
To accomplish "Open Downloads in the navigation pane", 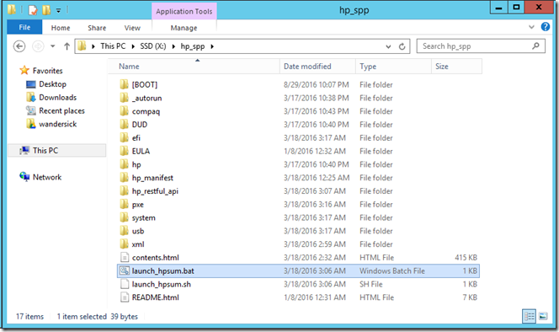I will pyautogui.click(x=58, y=98).
